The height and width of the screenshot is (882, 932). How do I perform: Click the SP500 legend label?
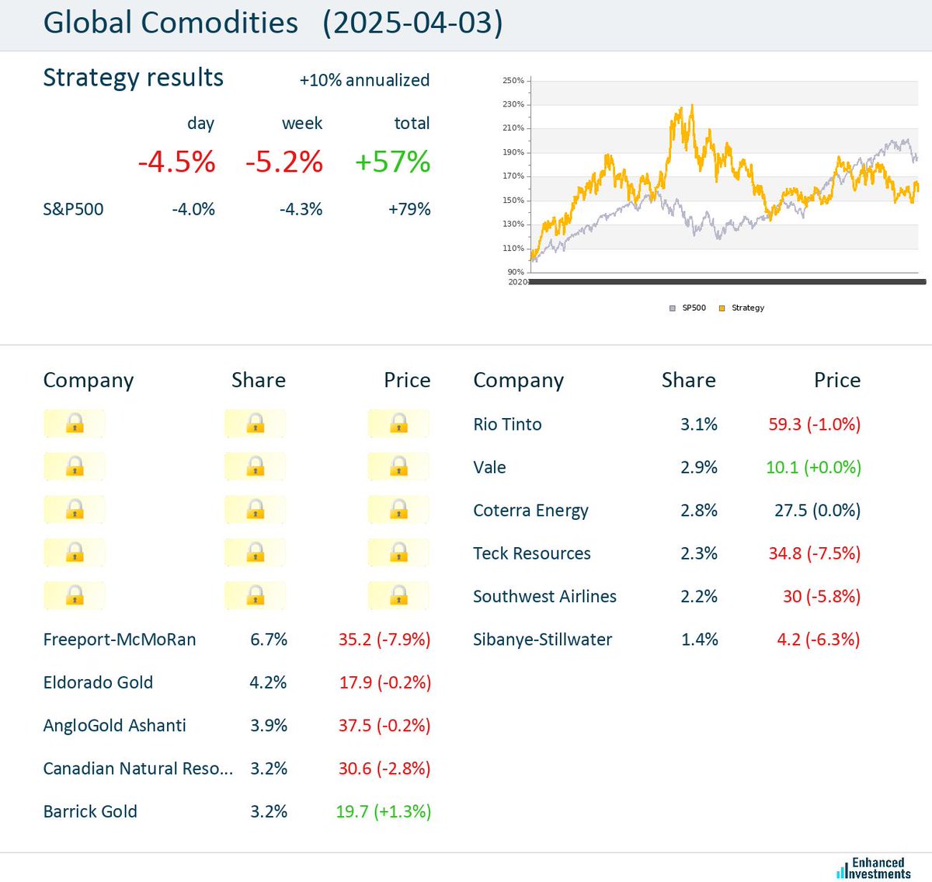point(694,308)
